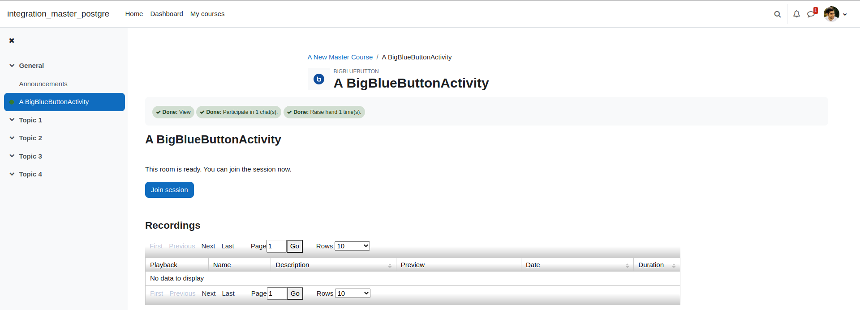Click Last in the bottom paginator
860x310 pixels.
tap(228, 293)
